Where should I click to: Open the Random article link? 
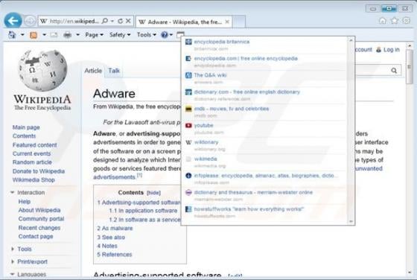click(x=32, y=162)
